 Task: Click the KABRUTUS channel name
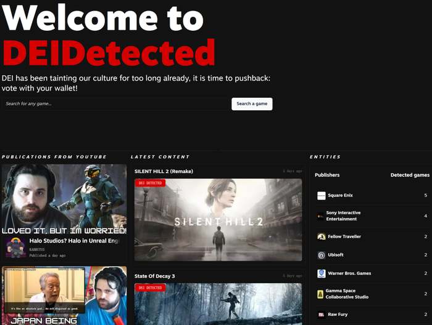pos(37,249)
